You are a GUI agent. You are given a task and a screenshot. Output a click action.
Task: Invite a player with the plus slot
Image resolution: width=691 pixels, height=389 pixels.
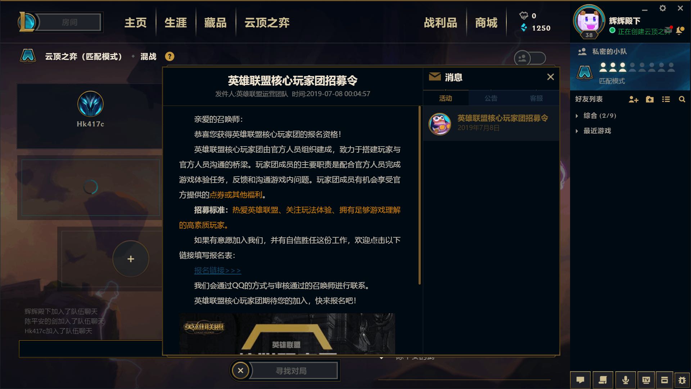(x=131, y=259)
